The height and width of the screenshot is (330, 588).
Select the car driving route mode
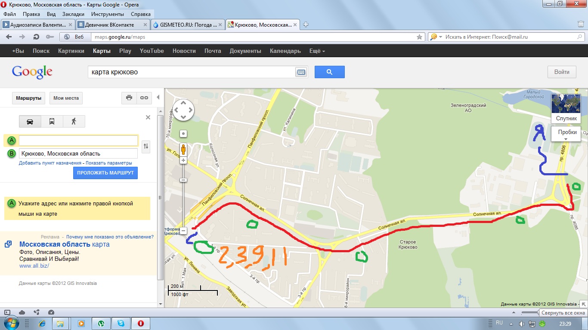(x=30, y=122)
